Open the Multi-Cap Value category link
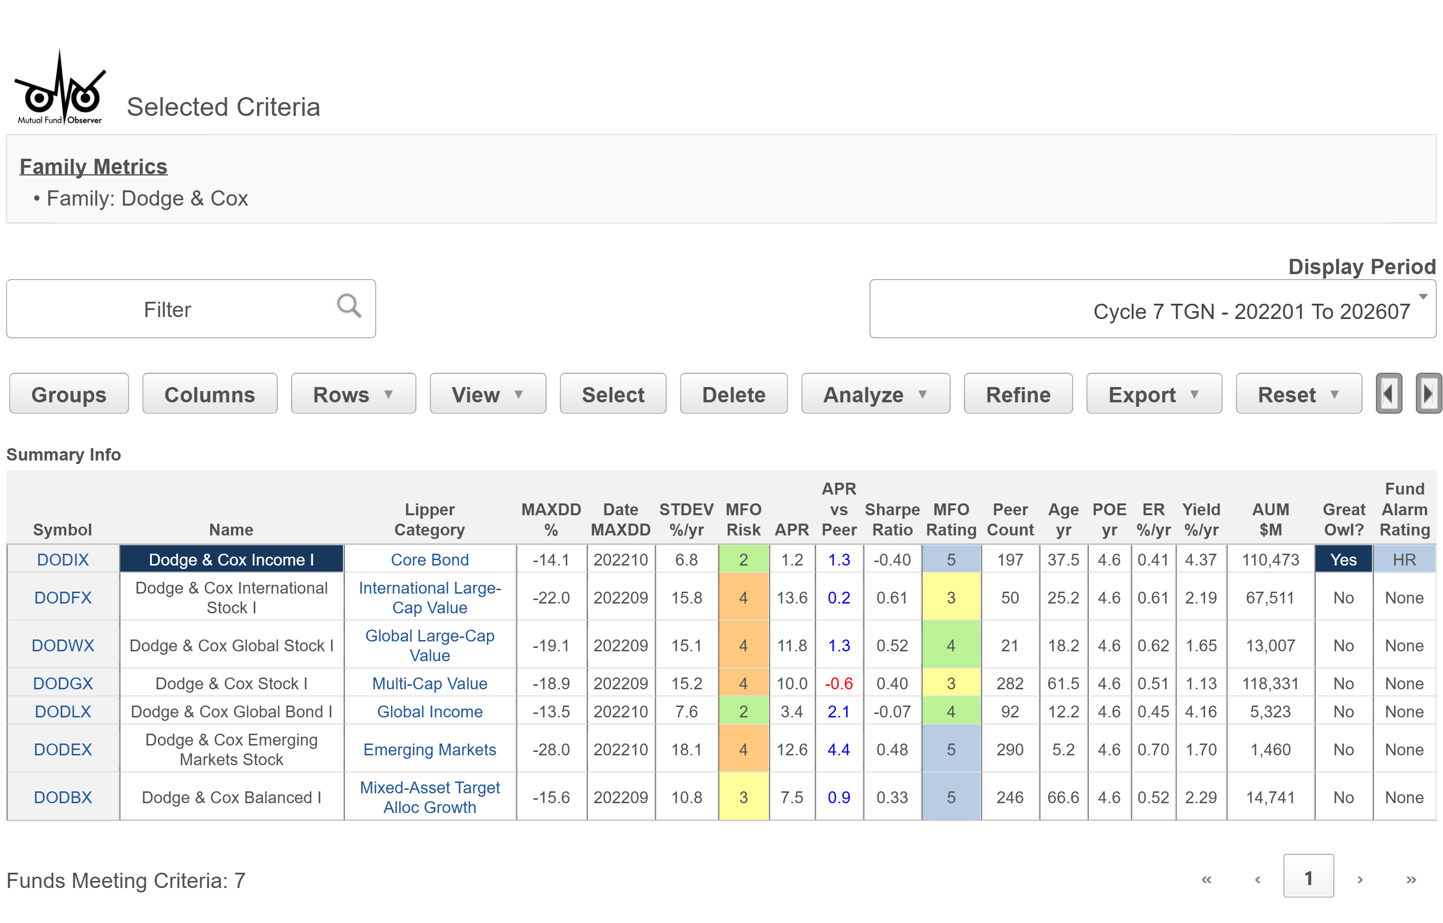 430,683
